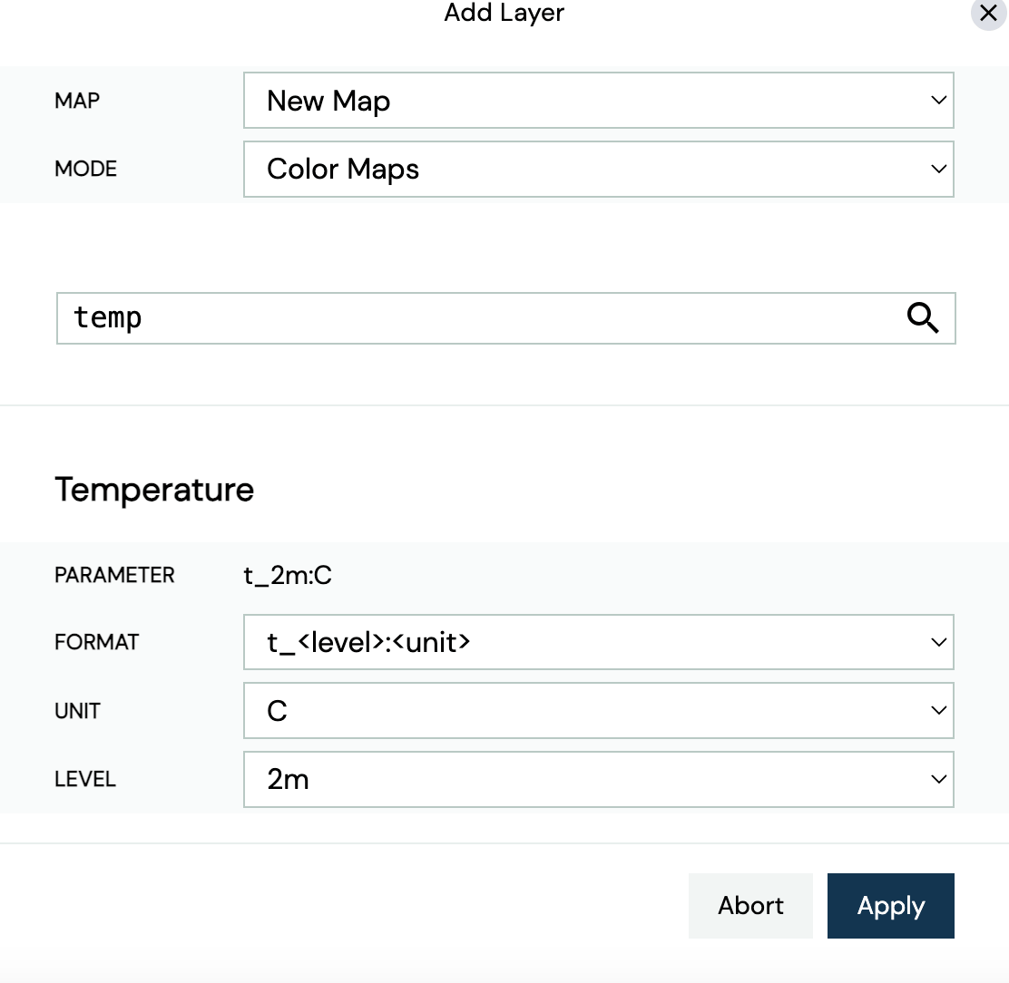This screenshot has height=983, width=1009.
Task: Open the MAP dropdown showing New Map
Action: pos(599,101)
